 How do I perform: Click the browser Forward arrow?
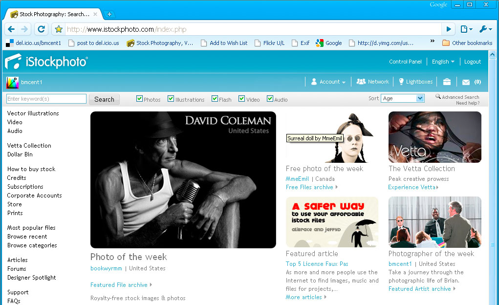pos(24,29)
